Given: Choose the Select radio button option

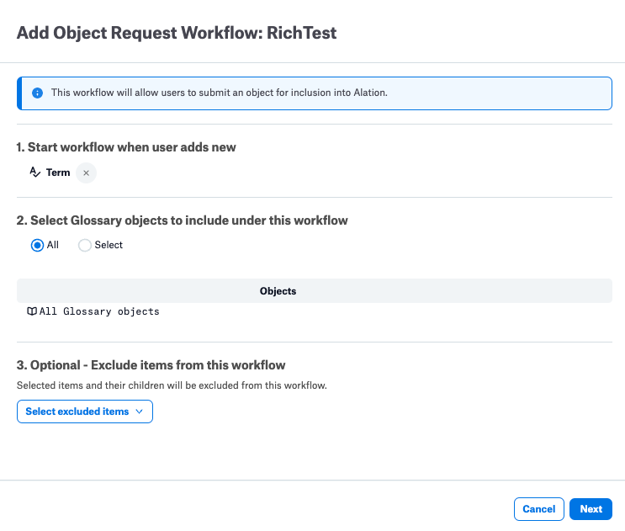Looking at the screenshot, I should pos(84,245).
